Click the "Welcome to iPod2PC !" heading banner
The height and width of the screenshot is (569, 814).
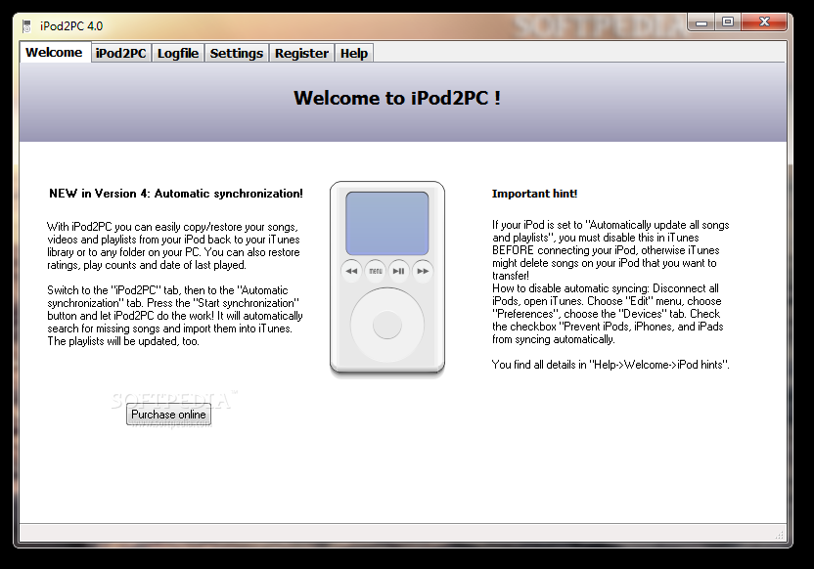pos(397,98)
